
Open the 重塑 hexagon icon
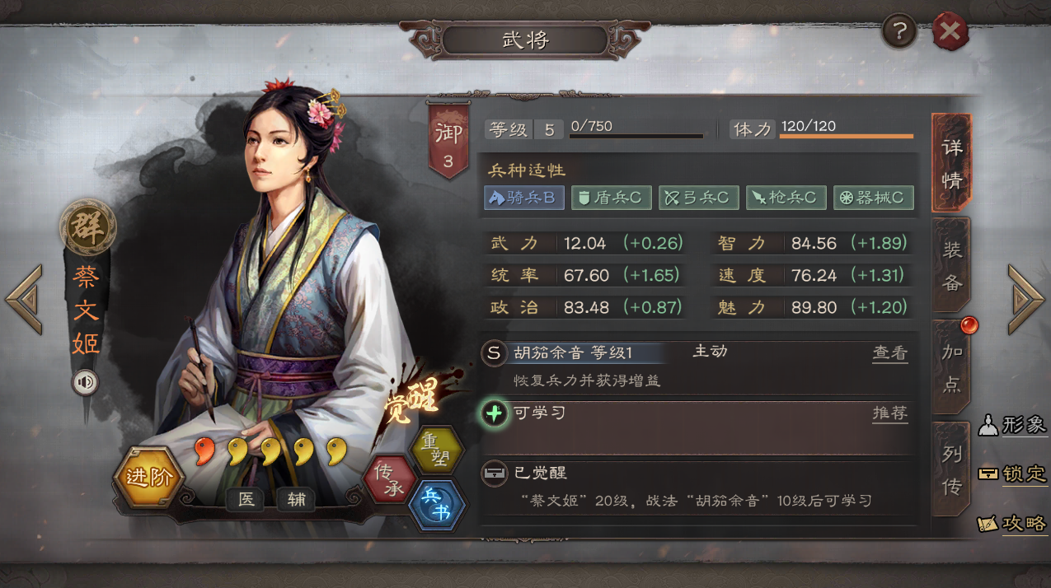pyautogui.click(x=437, y=449)
